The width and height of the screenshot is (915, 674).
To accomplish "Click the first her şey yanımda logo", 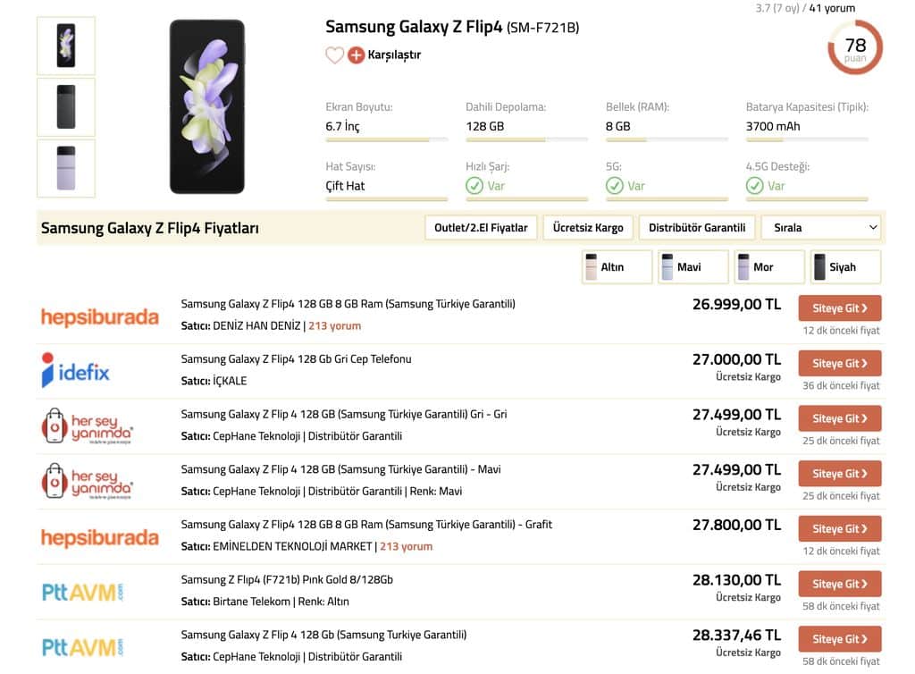I will (x=87, y=426).
